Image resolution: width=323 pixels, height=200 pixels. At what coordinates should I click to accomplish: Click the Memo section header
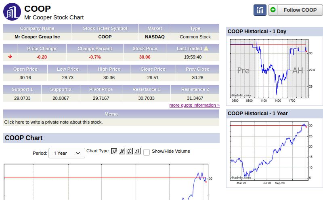coord(111,114)
